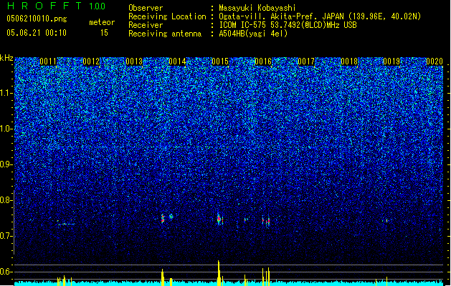
Task: Click the 0.7 kHz axis tick label
Action: [6, 236]
